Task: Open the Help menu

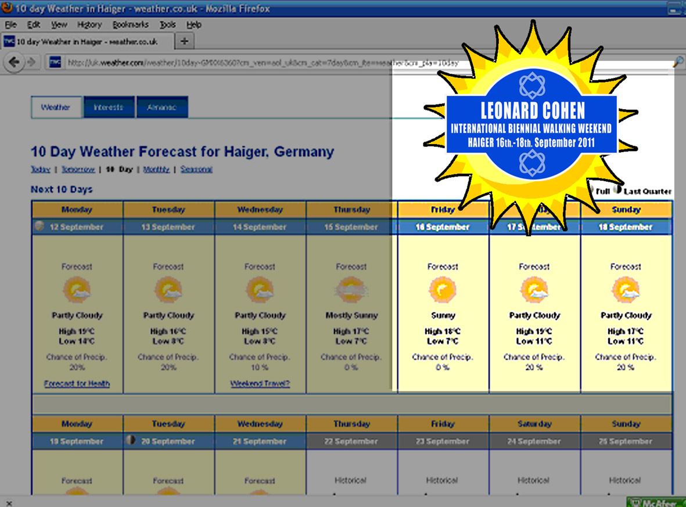Action: tap(194, 24)
